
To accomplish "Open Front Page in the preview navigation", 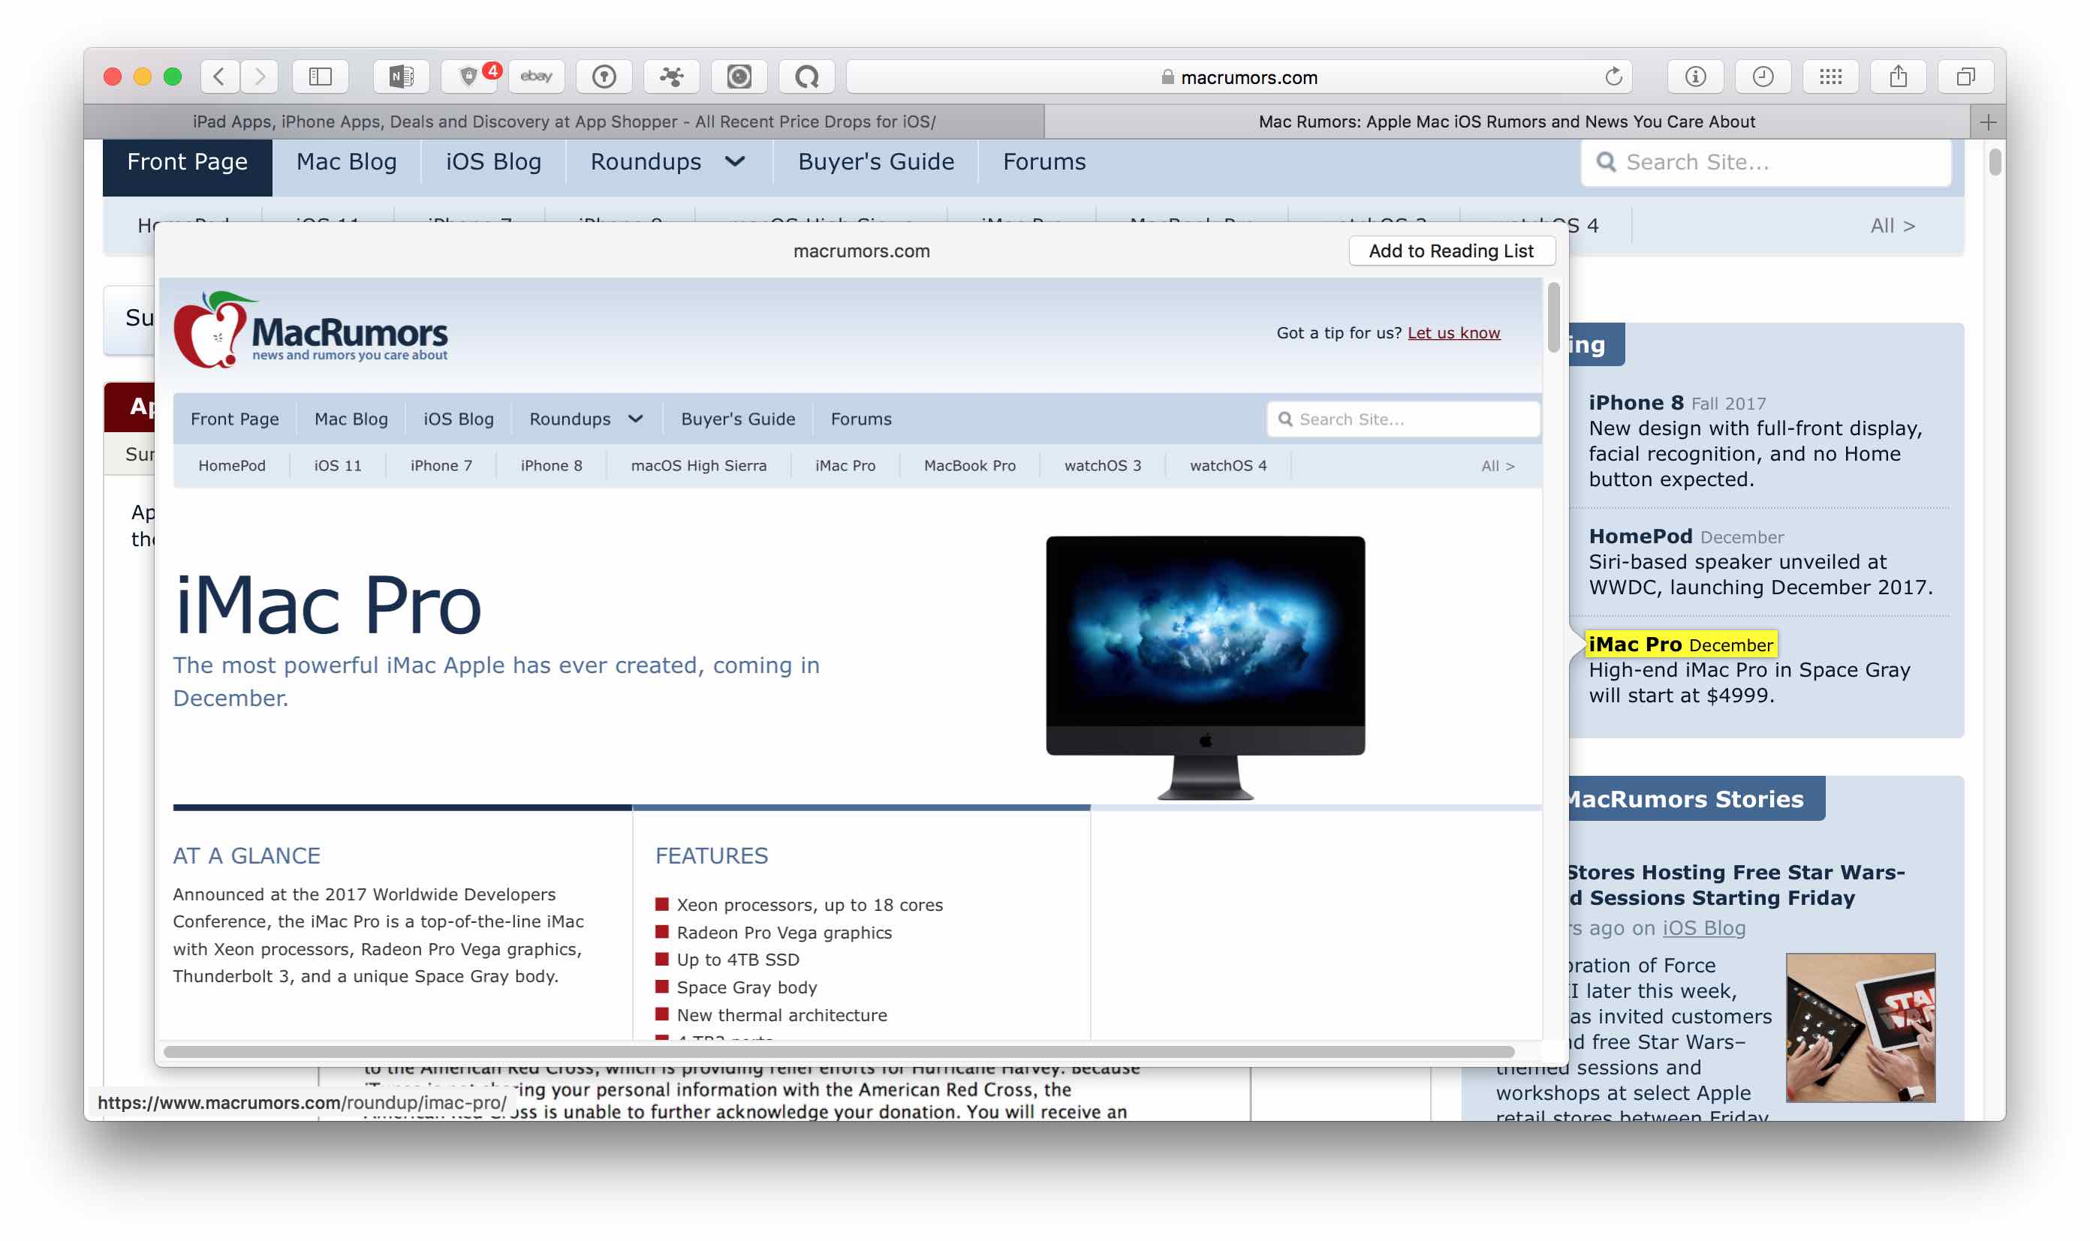I will pos(235,419).
